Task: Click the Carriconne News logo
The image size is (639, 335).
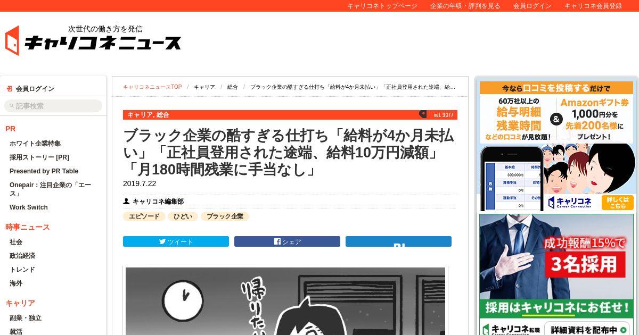Action: click(x=93, y=40)
